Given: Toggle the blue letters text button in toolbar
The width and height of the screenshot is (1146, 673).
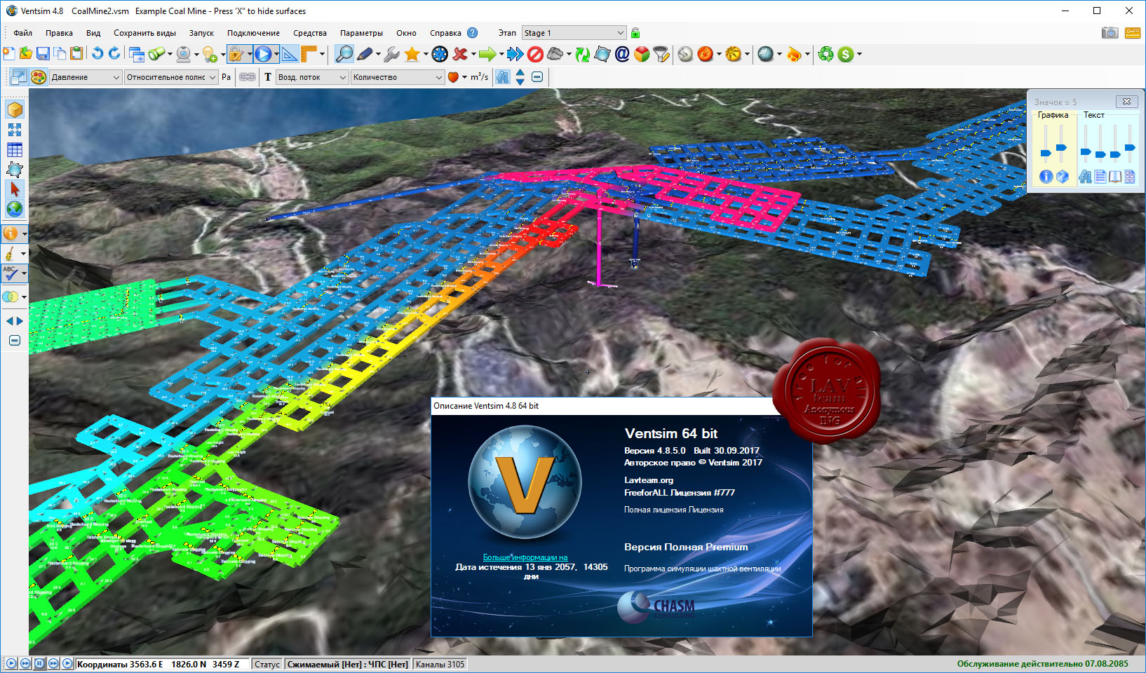Looking at the screenshot, I should point(502,77).
